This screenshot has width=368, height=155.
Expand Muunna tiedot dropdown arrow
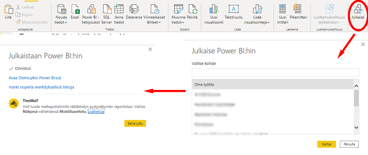pos(183,22)
